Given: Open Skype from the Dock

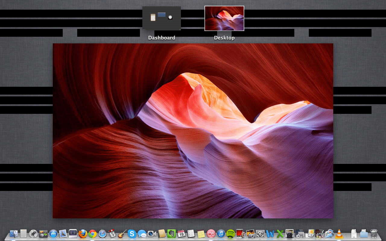Looking at the screenshot, I should click(x=132, y=233).
